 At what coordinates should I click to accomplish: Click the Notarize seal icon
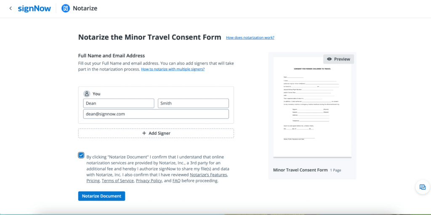pyautogui.click(x=66, y=8)
